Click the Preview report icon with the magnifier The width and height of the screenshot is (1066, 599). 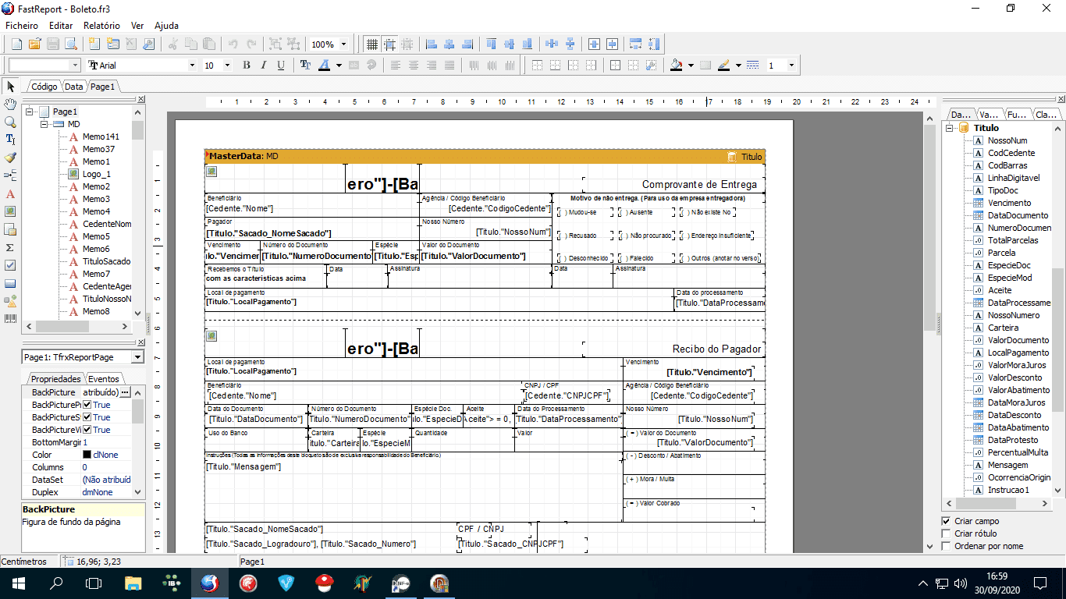pos(71,44)
